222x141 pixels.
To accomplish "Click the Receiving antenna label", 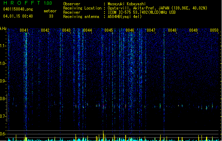I will pos(81,17).
